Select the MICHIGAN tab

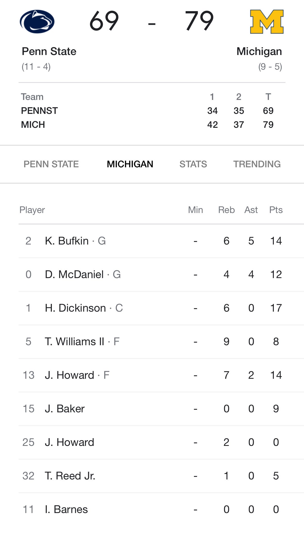(x=130, y=164)
